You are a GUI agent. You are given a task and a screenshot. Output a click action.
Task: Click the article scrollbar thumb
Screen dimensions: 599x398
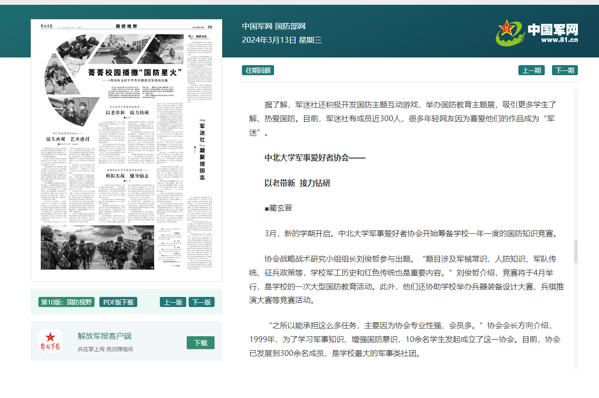point(576,251)
